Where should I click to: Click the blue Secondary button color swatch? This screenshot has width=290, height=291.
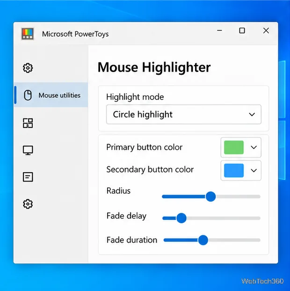(234, 170)
